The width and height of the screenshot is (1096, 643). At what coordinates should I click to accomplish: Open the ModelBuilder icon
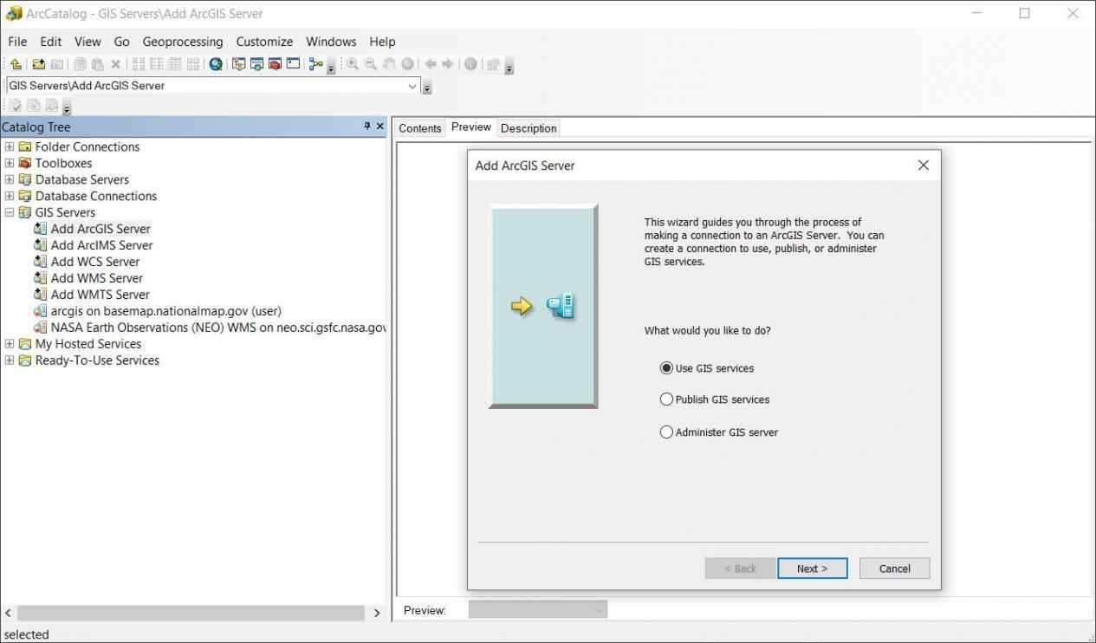click(x=316, y=64)
